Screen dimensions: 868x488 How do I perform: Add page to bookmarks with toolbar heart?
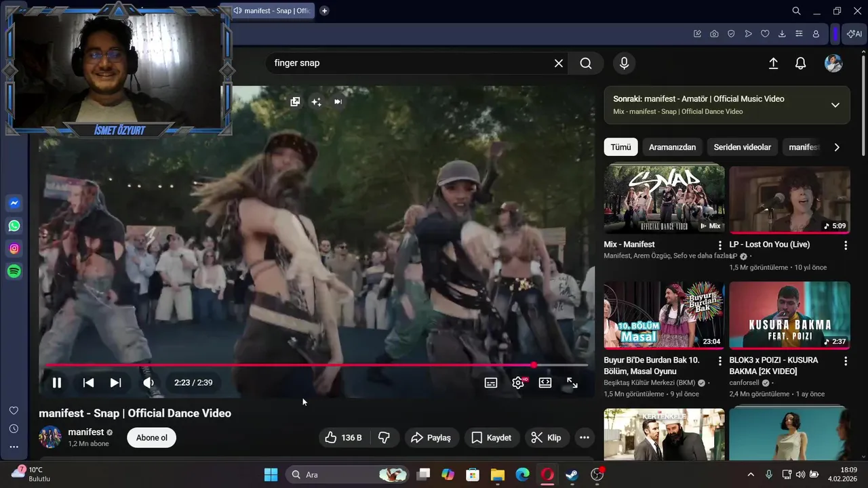click(765, 34)
